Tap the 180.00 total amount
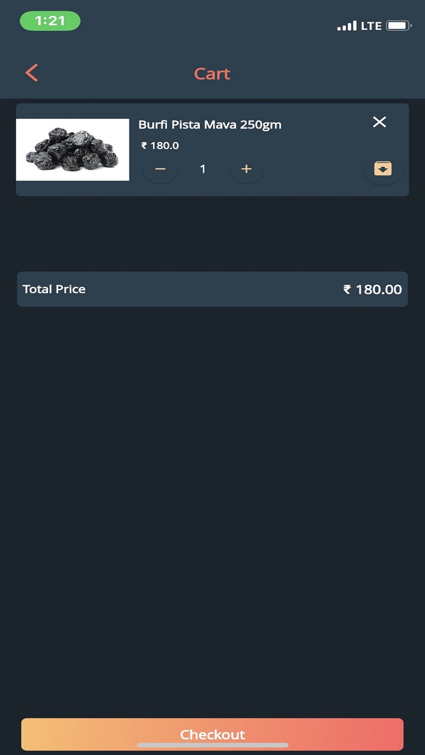Viewport: 425px width, 755px height. (379, 289)
